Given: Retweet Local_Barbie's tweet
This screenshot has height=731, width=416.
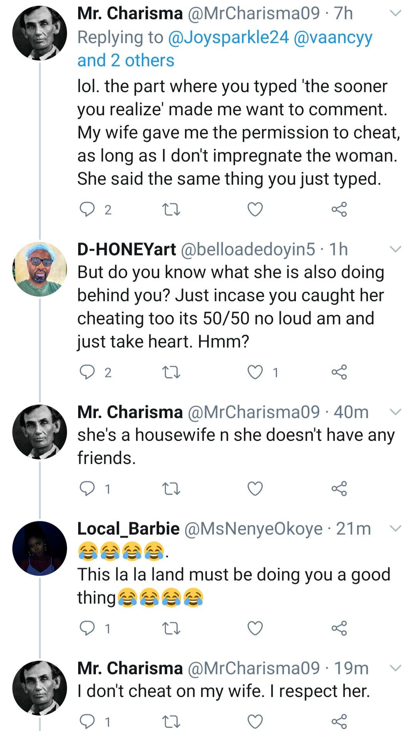Looking at the screenshot, I should pyautogui.click(x=171, y=629).
